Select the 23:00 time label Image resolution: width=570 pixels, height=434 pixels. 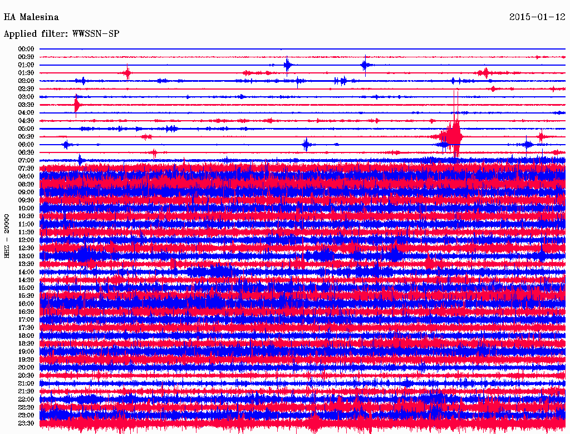pos(26,416)
